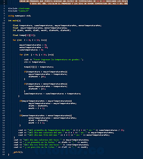The height and width of the screenshot is (159, 143).
Task: Click 'diaMesMA = j+1;' line
Action: point(37,77)
